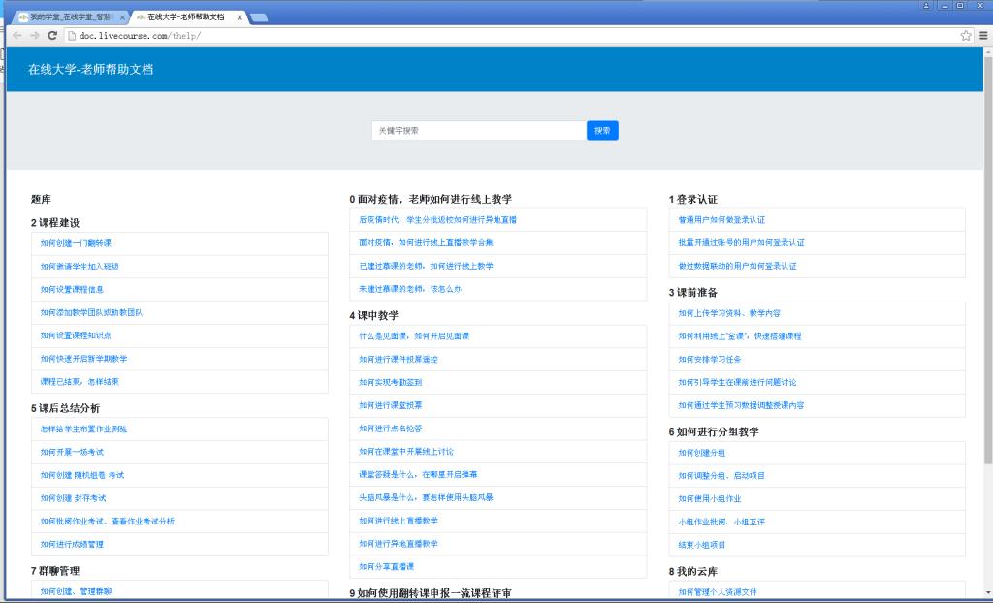Image resolution: width=993 pixels, height=603 pixels.
Task: Open the 普通用户如何做登录认证 link
Action: pos(721,220)
